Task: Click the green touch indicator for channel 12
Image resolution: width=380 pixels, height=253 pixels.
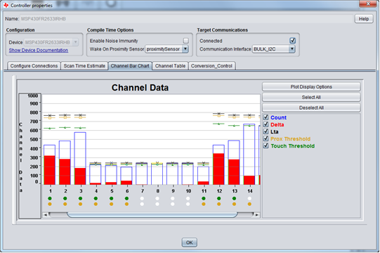Action: (x=219, y=198)
